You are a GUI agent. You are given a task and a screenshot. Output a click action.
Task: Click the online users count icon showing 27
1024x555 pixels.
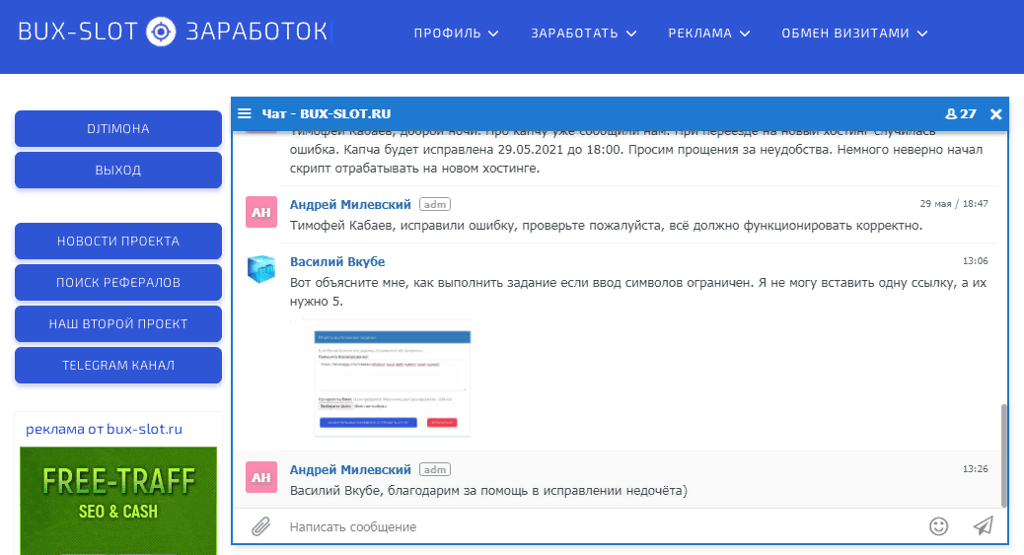point(961,113)
